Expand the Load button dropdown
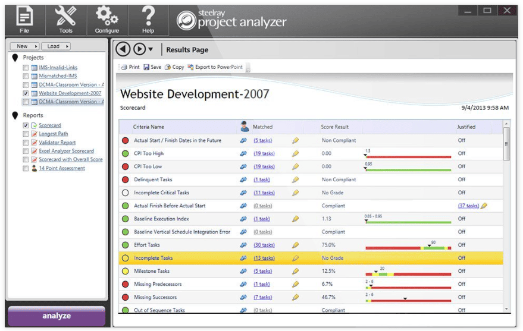Viewport: 523px width, 331px height. (56, 46)
